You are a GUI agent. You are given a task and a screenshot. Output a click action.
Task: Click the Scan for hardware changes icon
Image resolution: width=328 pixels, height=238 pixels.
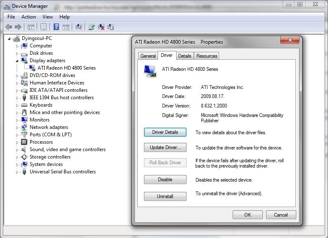point(79,27)
